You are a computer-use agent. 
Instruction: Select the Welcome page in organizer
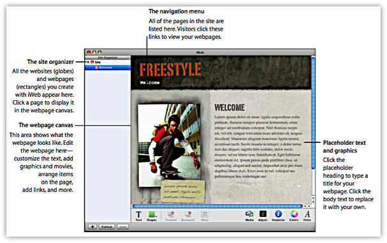pyautogui.click(x=108, y=68)
